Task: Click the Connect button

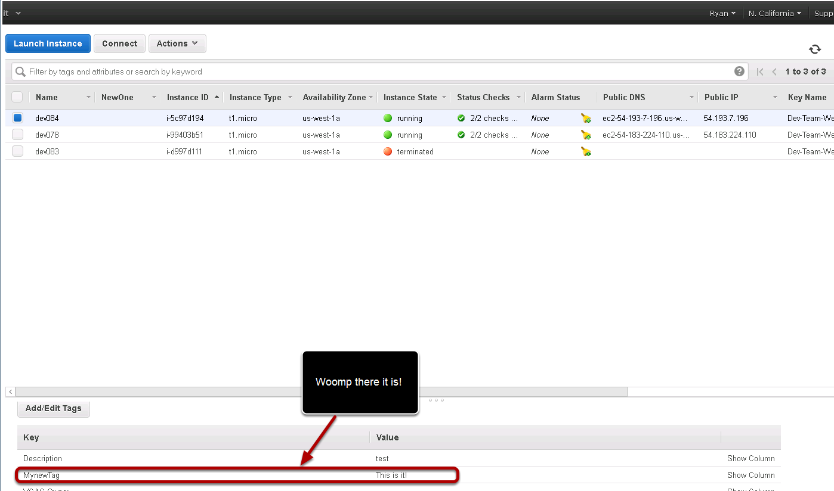Action: 119,43
